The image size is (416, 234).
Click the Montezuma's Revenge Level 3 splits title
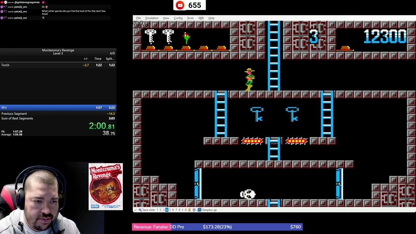(x=58, y=52)
